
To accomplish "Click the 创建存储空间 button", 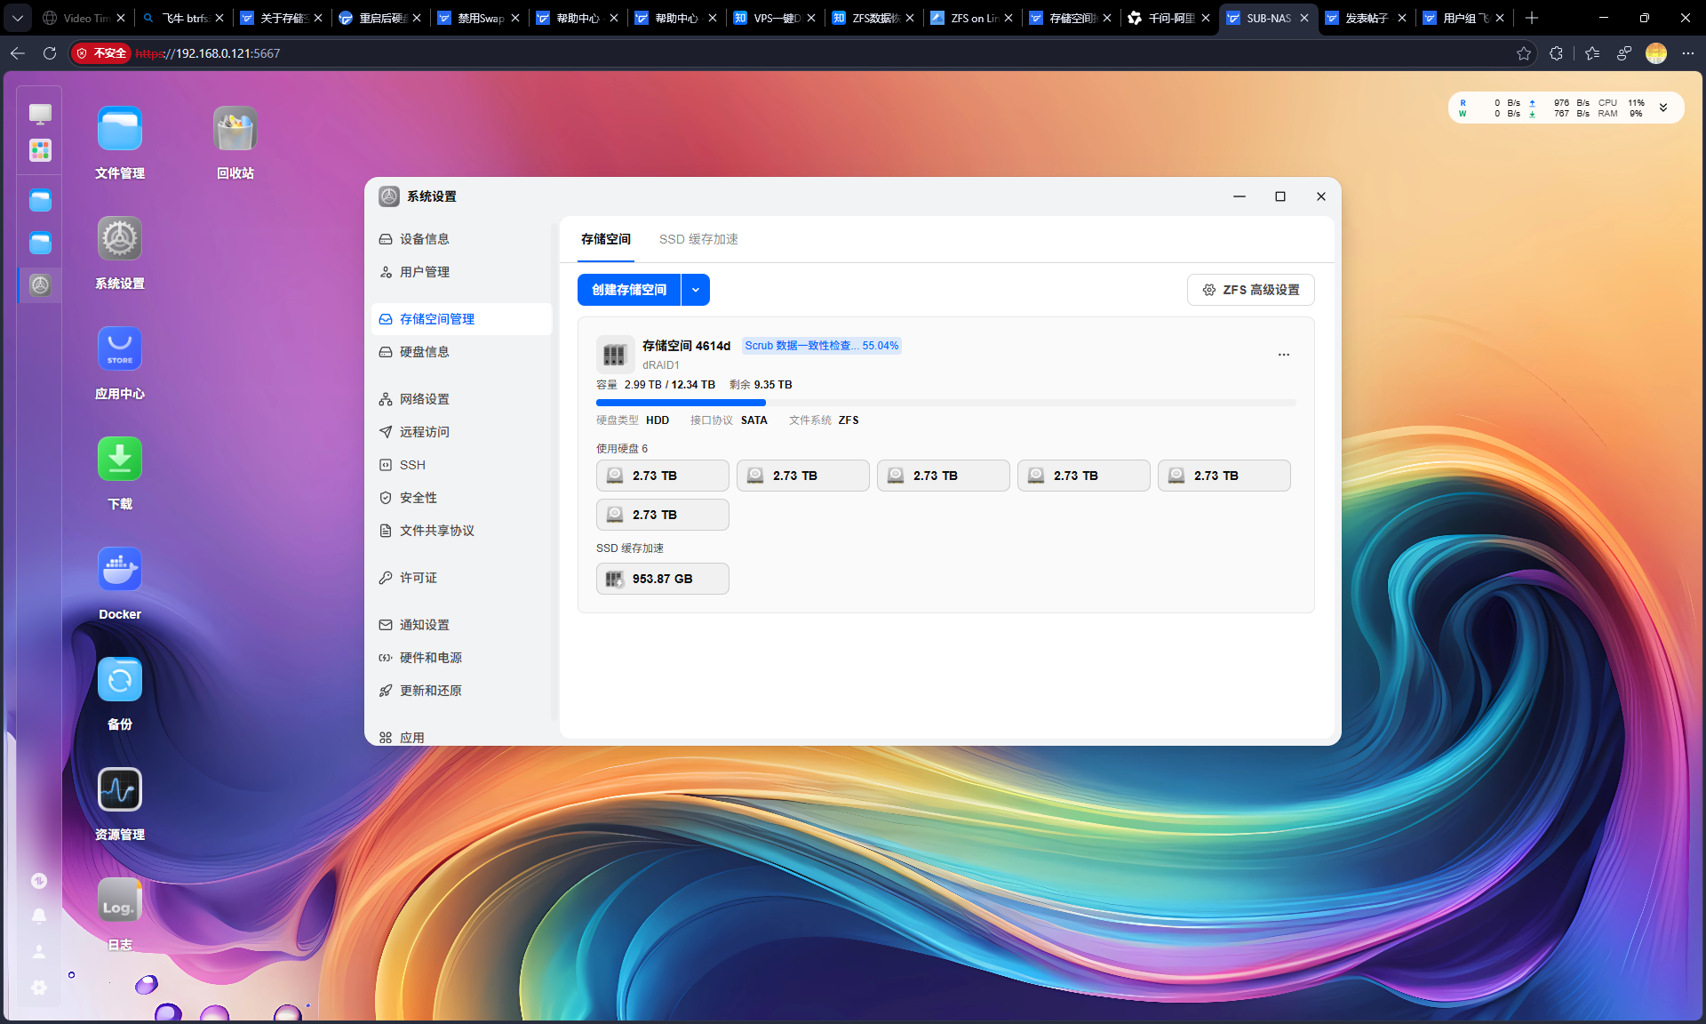I will (629, 290).
